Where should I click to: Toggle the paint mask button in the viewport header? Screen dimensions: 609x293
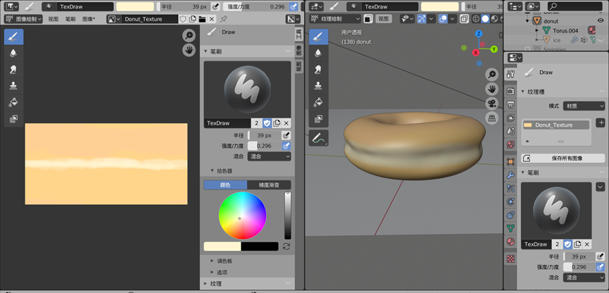368,18
